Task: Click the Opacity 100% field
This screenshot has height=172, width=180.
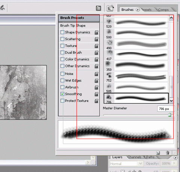Action: pyautogui.click(x=166, y=163)
